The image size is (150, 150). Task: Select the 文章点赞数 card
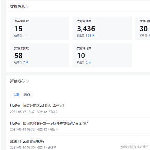[x=40, y=55]
